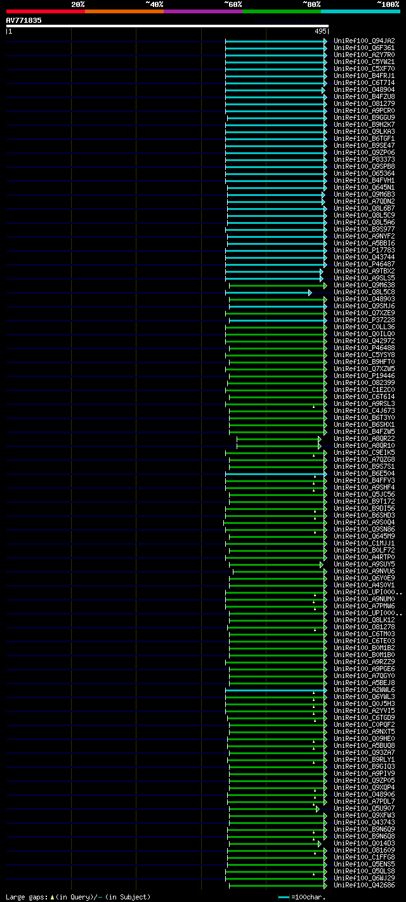406x902 pixels.
Task: Open hit UniRef100_P46487
Action: 364,265
